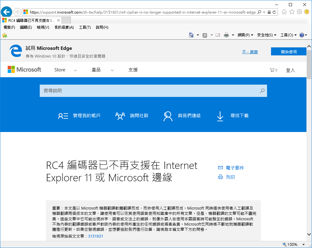312x248 pixels.
Task: Open Home via the house icon at top right
Action: [x=284, y=12]
